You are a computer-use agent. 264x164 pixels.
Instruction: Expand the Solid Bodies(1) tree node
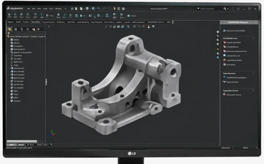[8, 49]
